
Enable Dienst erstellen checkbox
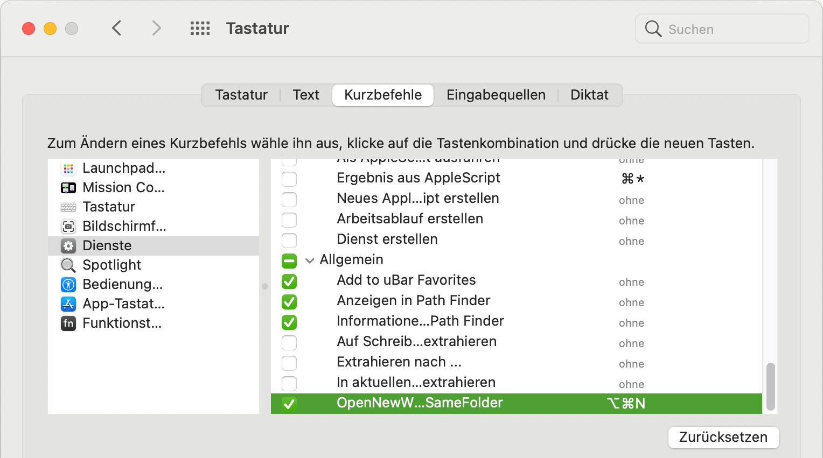point(289,240)
